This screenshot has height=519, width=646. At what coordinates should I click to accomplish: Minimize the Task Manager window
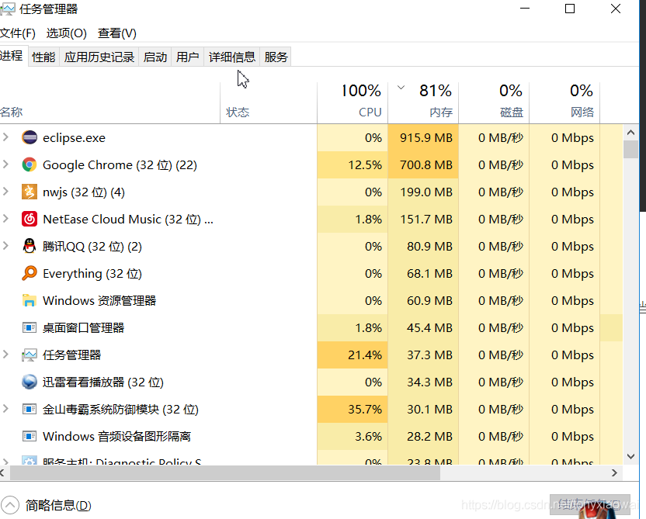point(525,9)
